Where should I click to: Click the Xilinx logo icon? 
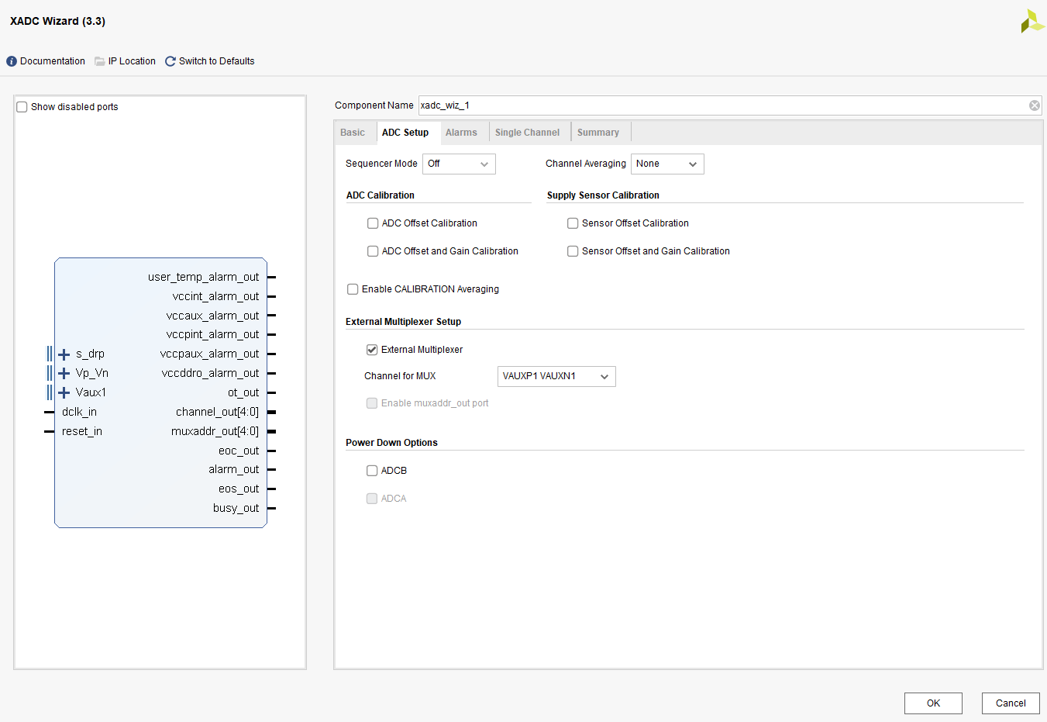[x=1032, y=22]
